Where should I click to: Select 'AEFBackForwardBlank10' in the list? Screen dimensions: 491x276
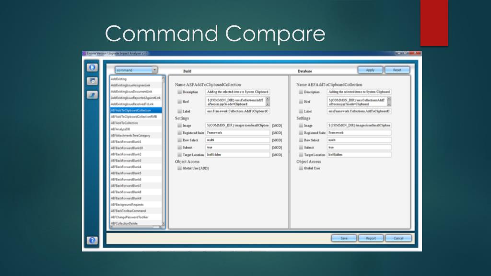(136, 148)
